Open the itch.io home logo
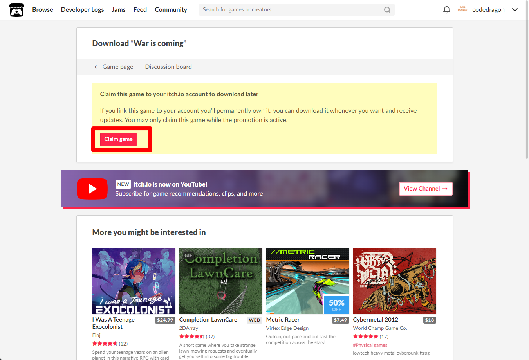 pos(16,10)
